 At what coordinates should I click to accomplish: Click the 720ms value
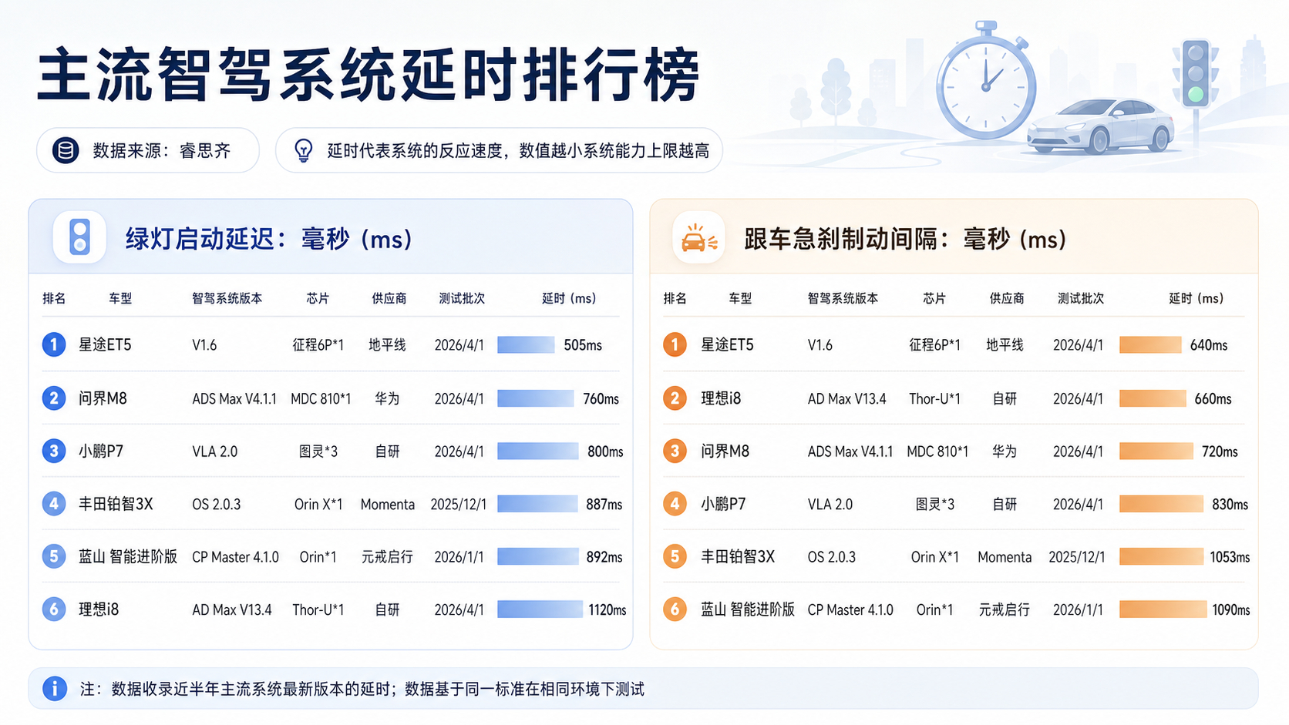coord(1220,451)
